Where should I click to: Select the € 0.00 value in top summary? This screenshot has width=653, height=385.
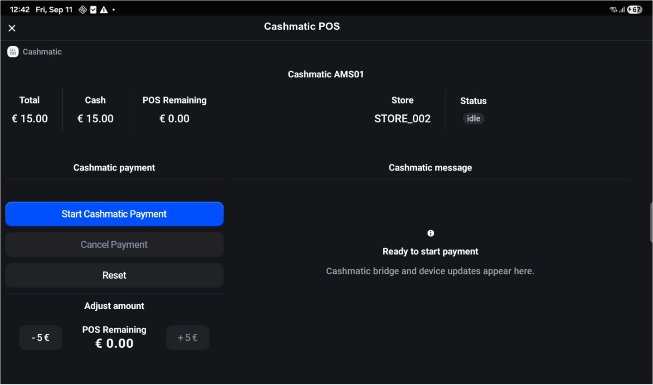(x=175, y=118)
